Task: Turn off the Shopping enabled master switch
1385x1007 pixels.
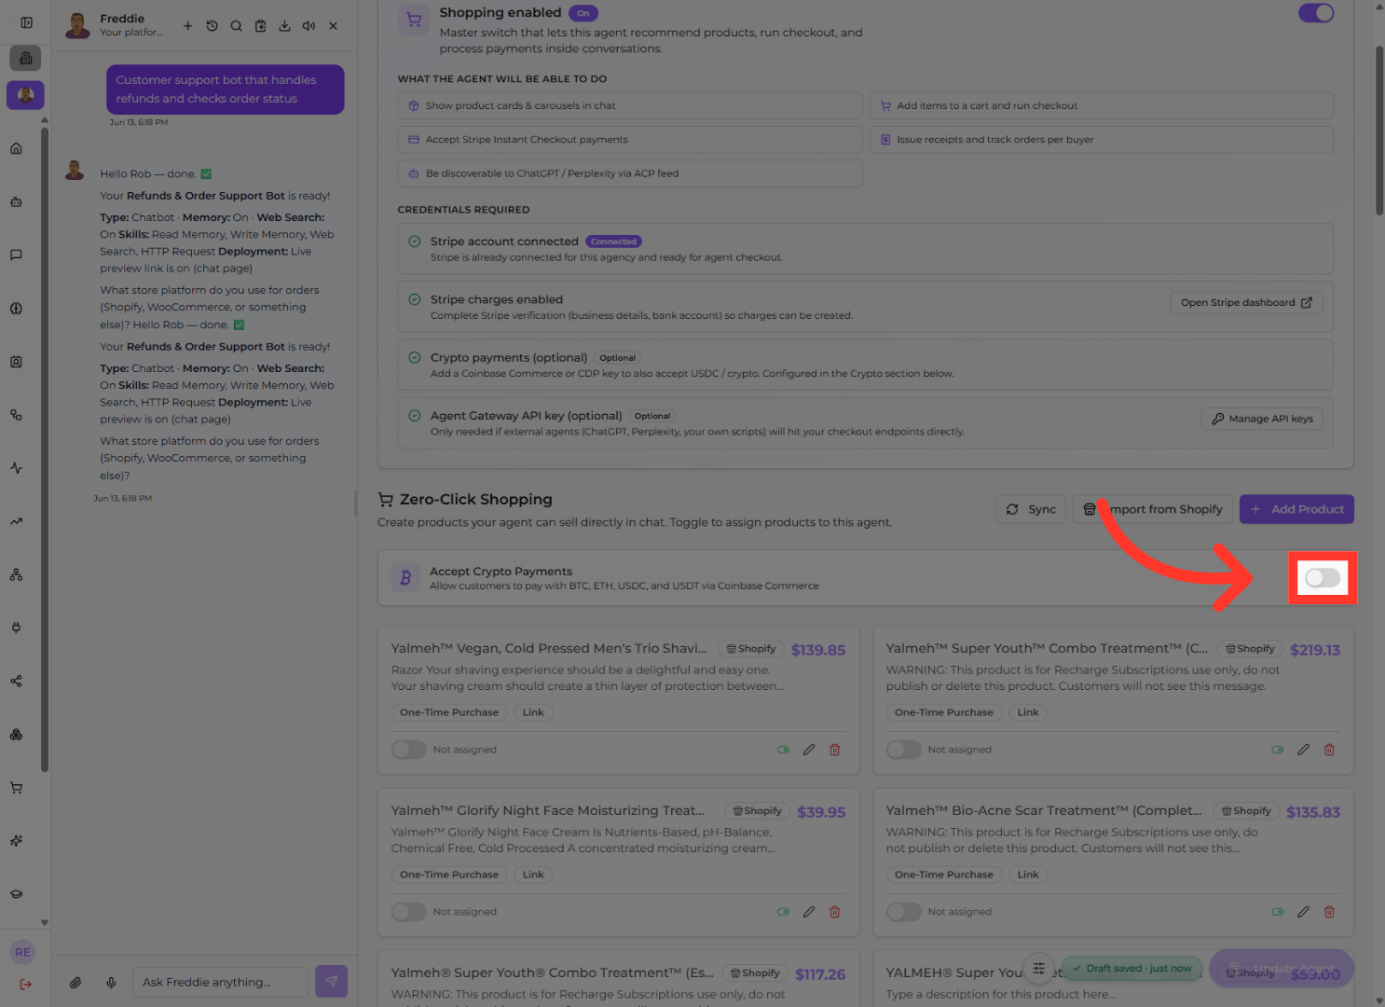Action: pos(1316,13)
